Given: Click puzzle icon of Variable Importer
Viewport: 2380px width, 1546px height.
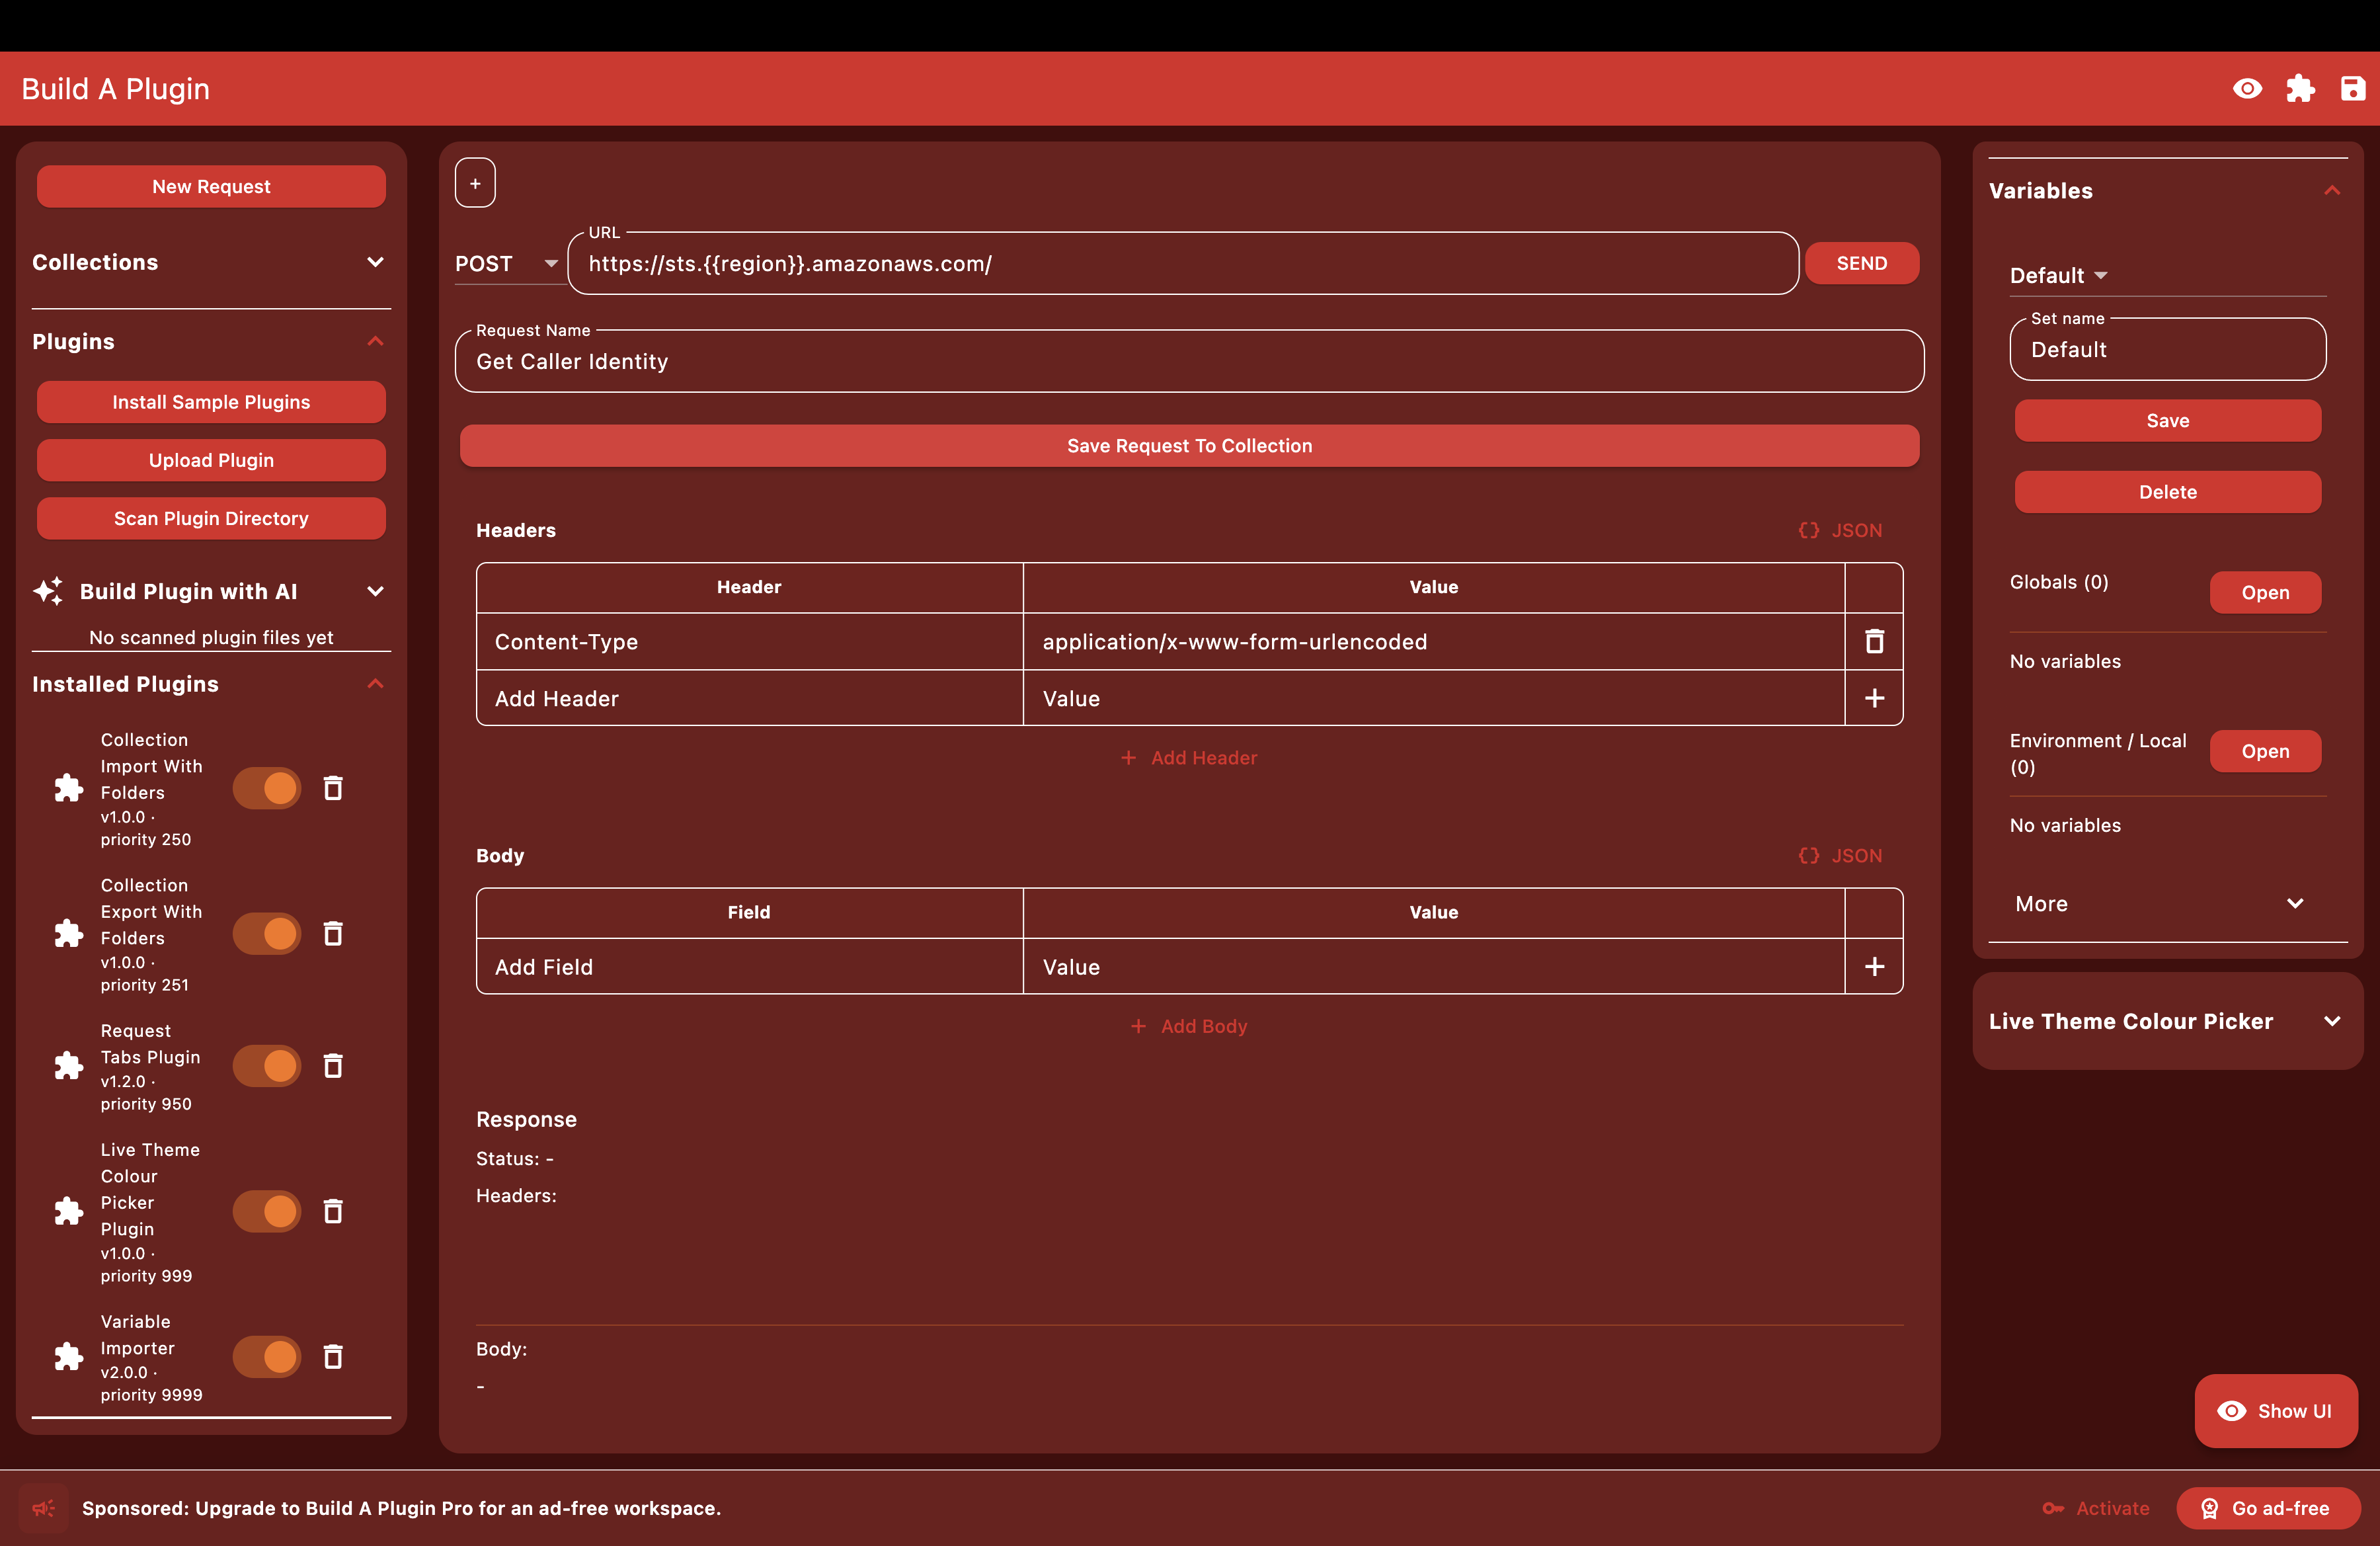Looking at the screenshot, I should (68, 1356).
